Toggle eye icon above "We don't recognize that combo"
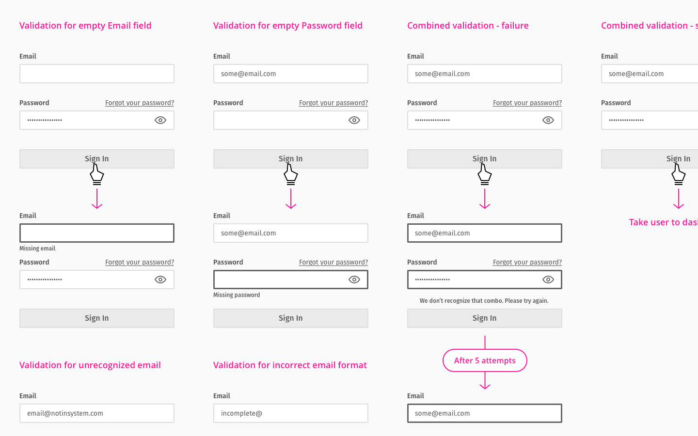 pos(548,280)
